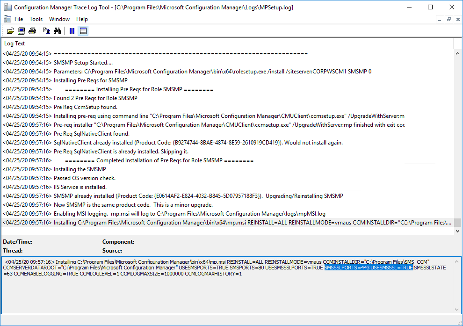
Task: Click the Find binoculars icon
Action: pos(57,31)
